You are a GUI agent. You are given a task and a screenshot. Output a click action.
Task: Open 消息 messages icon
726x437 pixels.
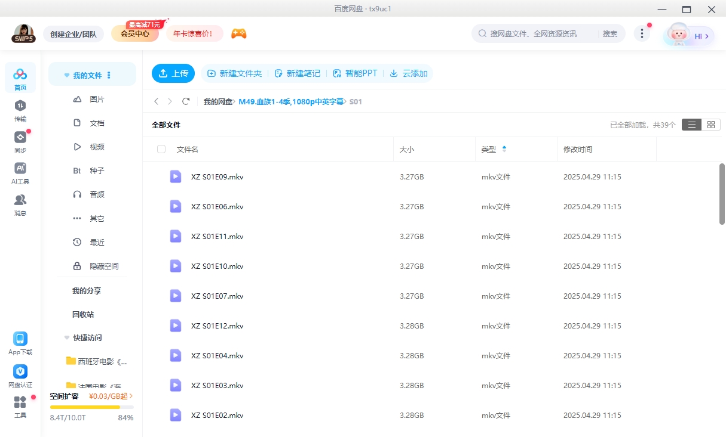(20, 204)
